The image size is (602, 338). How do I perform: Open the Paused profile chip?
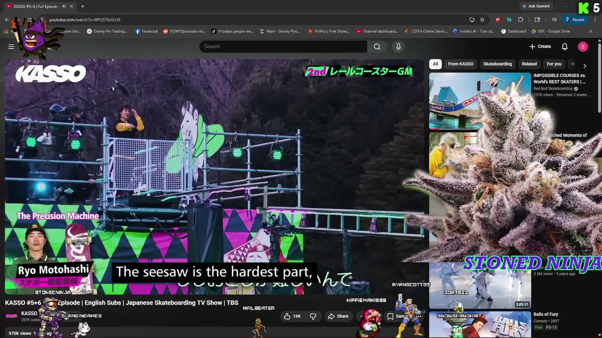[x=574, y=20]
